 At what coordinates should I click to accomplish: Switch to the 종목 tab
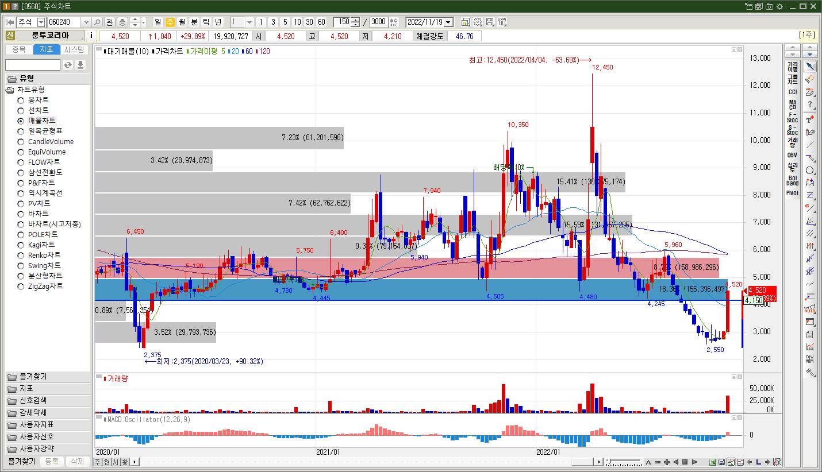(19, 50)
